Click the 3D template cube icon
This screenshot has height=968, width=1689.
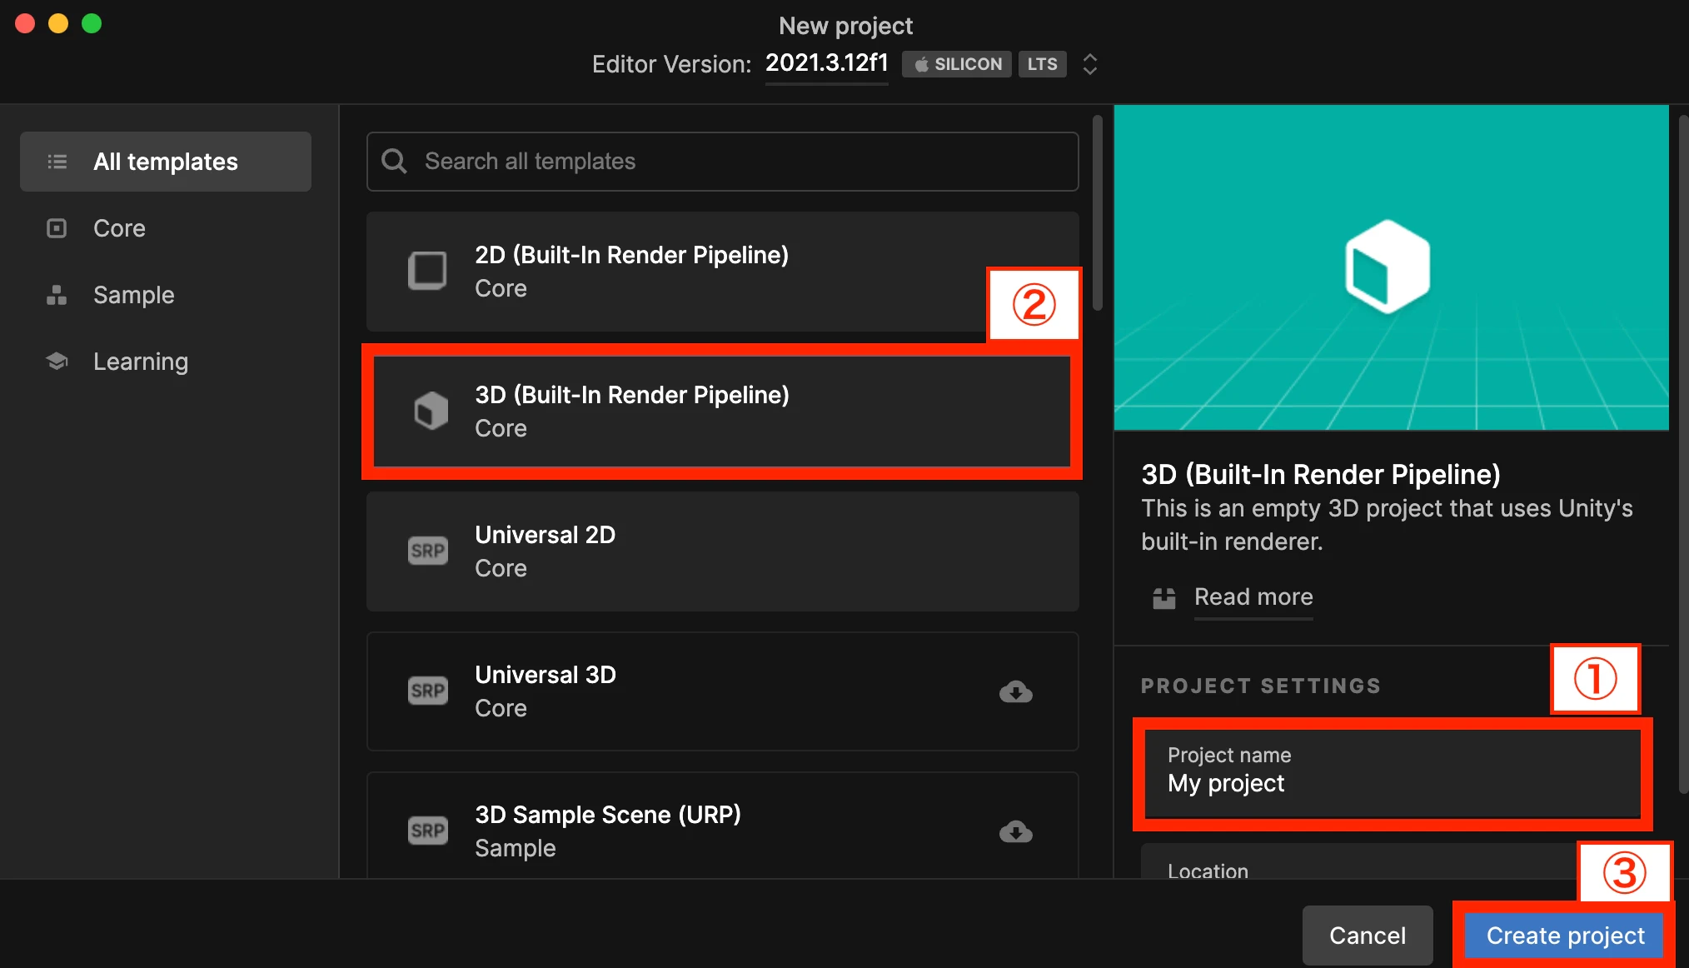pos(431,411)
